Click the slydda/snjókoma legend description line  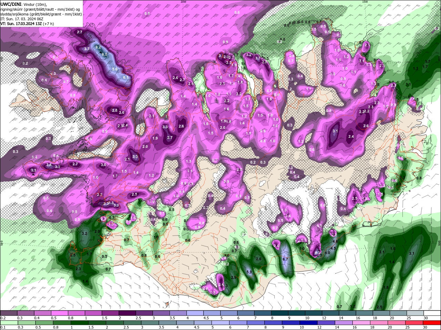pyautogui.click(x=41, y=14)
